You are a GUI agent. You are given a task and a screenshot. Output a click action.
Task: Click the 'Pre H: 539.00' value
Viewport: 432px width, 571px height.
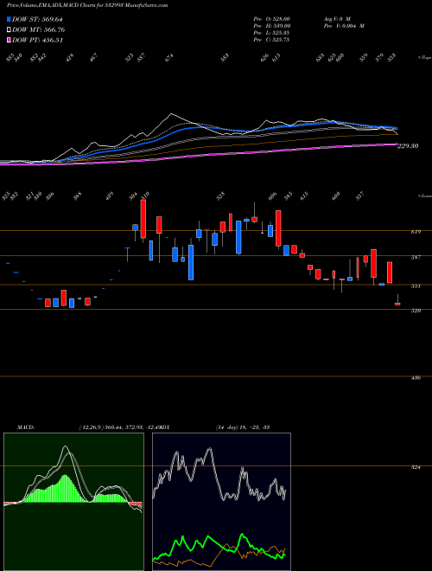[271, 26]
